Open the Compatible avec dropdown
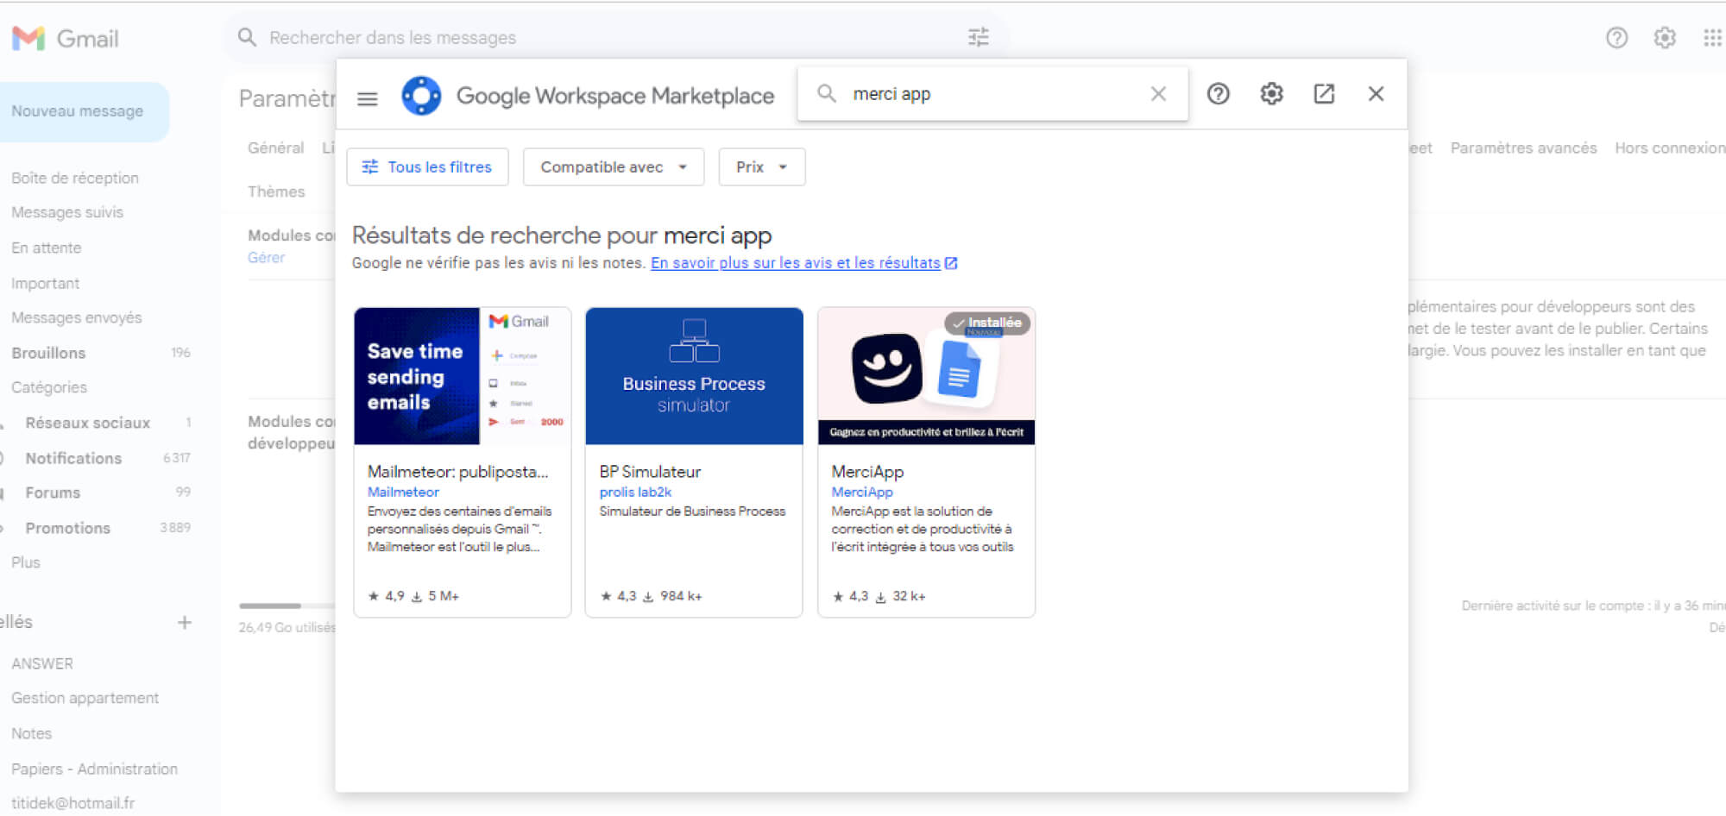The width and height of the screenshot is (1726, 816). (613, 166)
